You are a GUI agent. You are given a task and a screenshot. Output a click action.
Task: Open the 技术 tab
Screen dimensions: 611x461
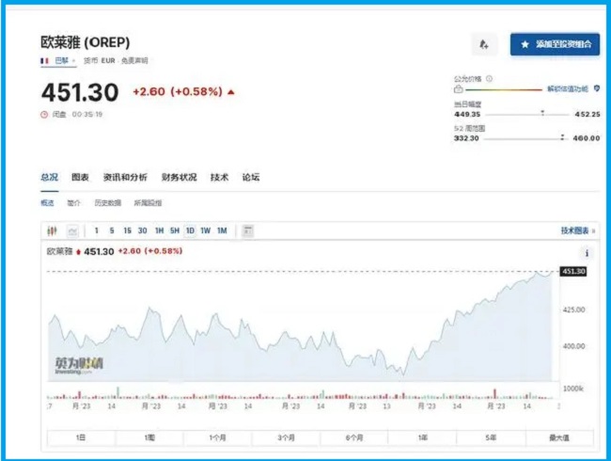coord(219,178)
